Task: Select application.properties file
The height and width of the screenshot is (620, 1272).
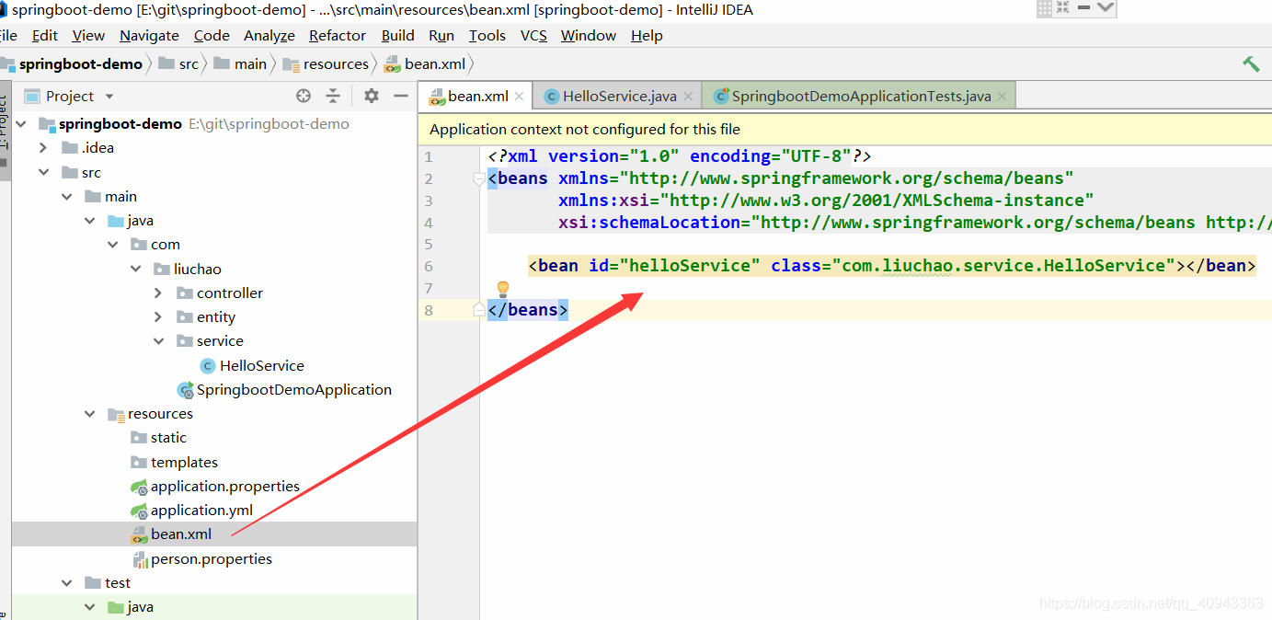Action: 224,487
